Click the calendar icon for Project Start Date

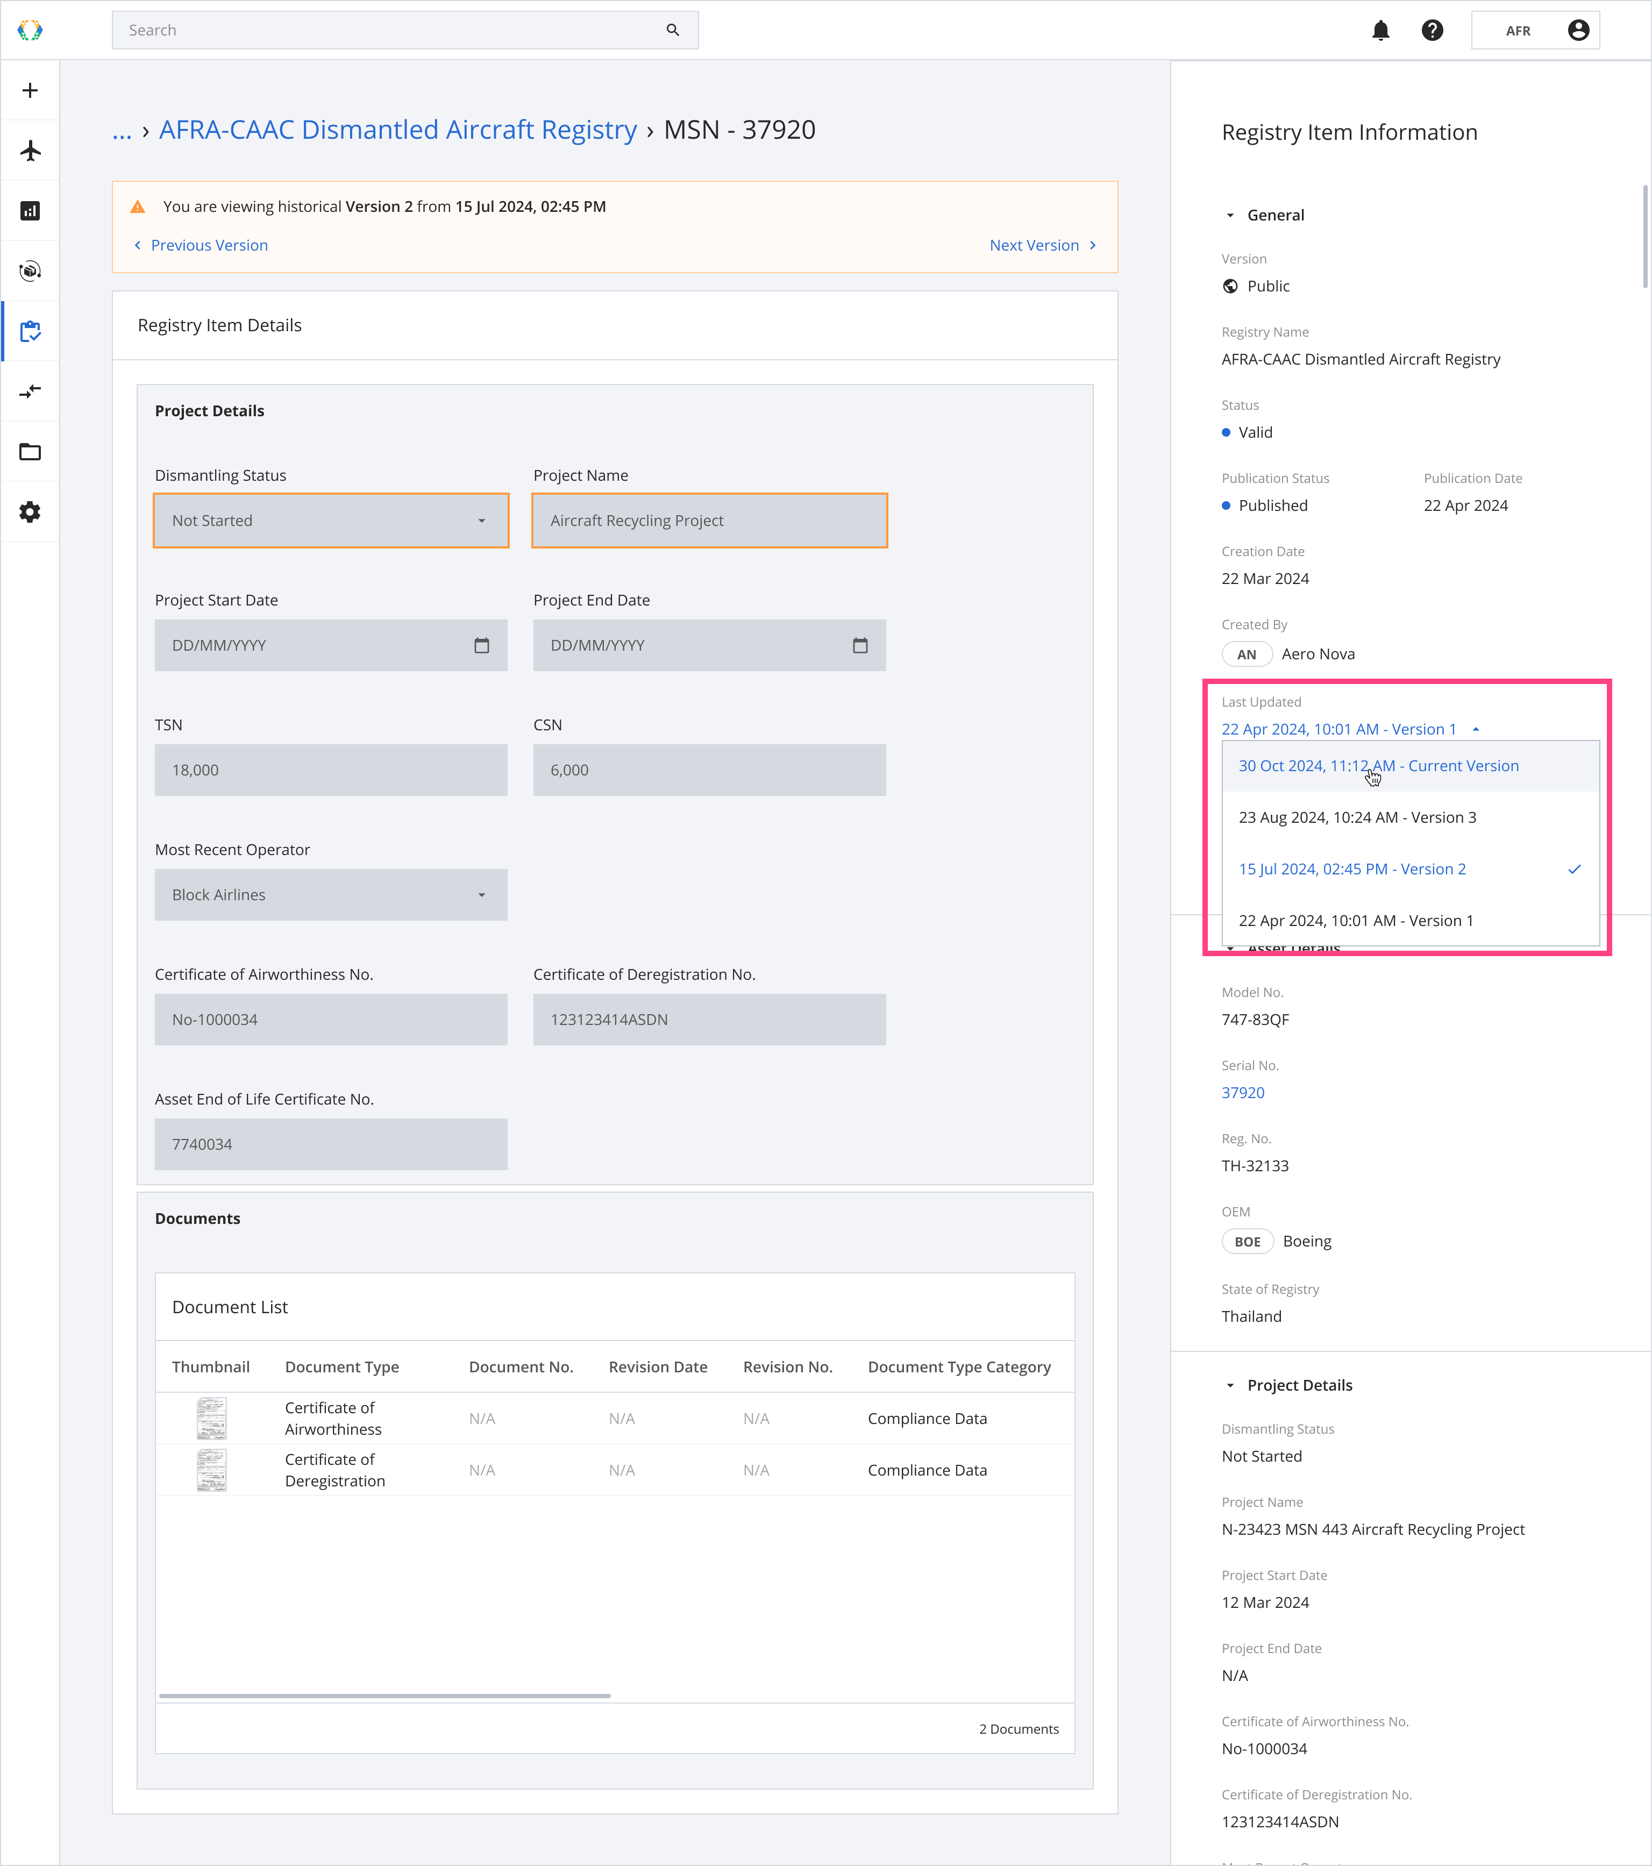[x=482, y=645]
